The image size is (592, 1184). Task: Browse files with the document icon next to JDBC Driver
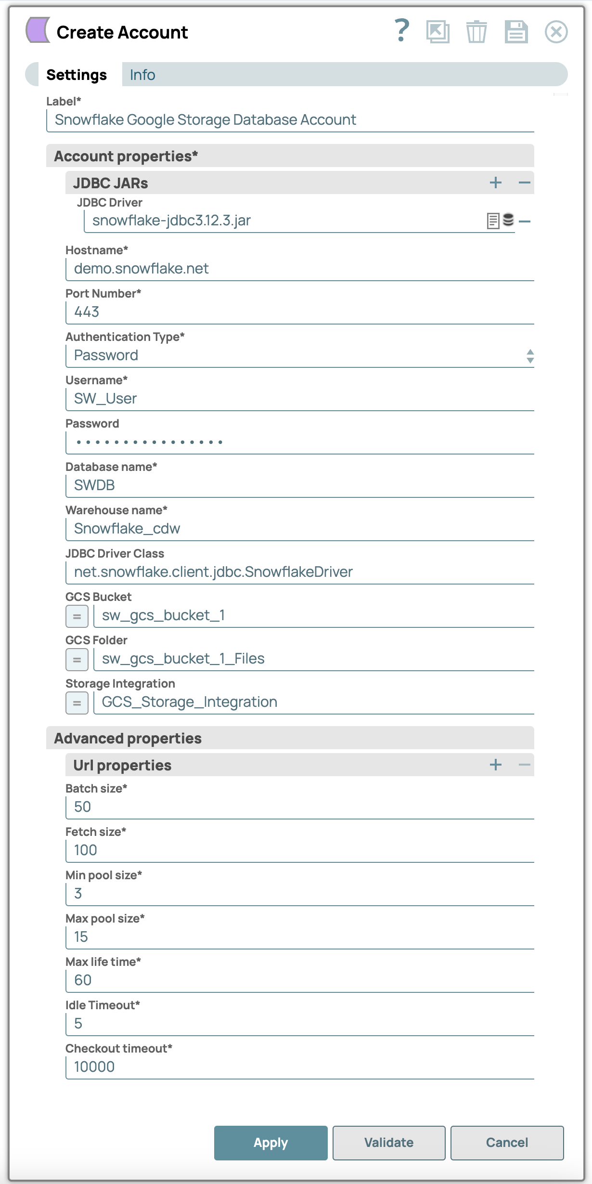pyautogui.click(x=492, y=221)
